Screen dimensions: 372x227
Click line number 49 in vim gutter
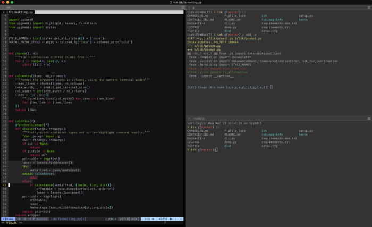click(x=5, y=185)
